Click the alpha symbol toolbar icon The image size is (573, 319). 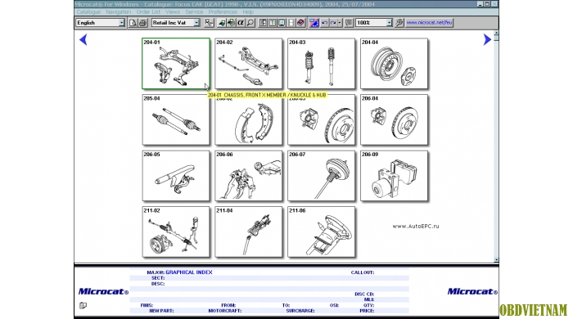[241, 23]
